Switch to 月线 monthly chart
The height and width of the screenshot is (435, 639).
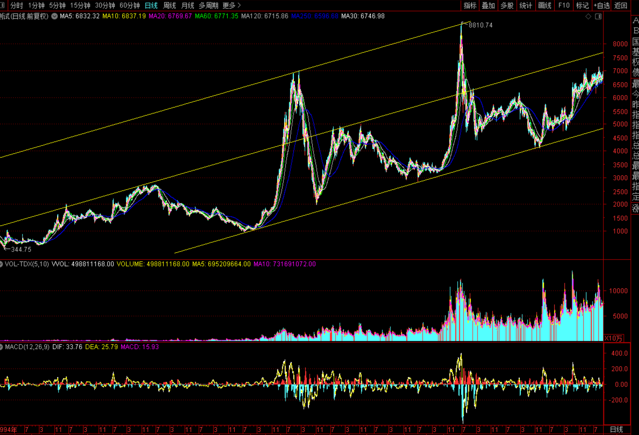point(188,5)
